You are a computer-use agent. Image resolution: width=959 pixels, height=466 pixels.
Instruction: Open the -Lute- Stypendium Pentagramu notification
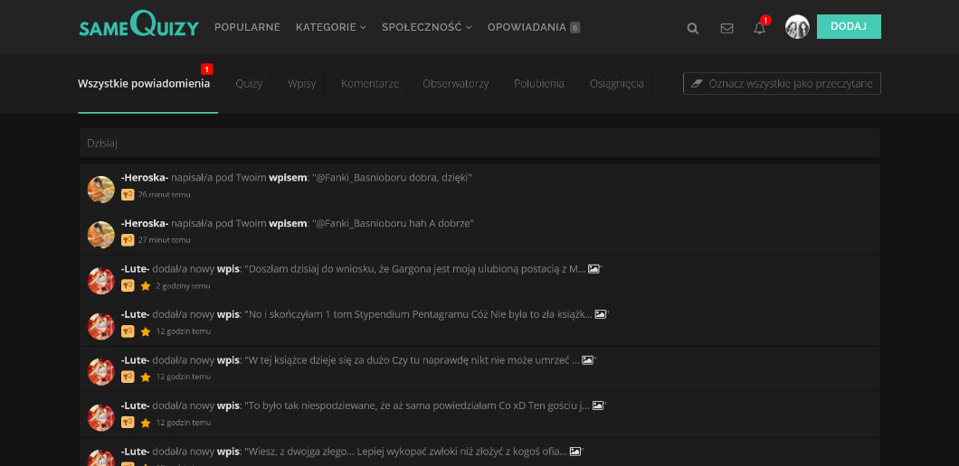[x=418, y=314]
